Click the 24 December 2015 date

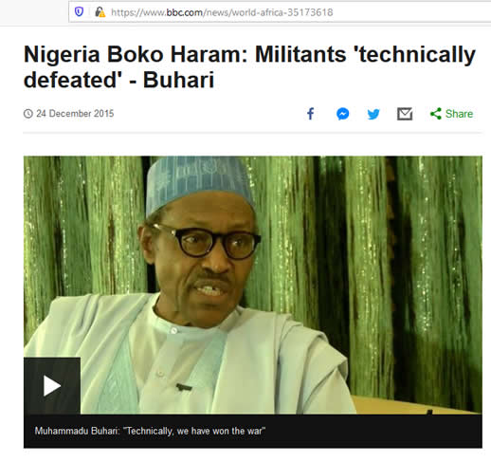(75, 114)
